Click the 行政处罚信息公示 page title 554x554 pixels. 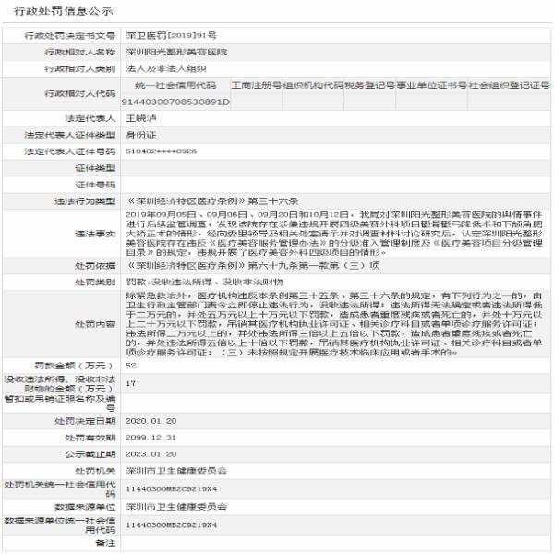click(51, 12)
